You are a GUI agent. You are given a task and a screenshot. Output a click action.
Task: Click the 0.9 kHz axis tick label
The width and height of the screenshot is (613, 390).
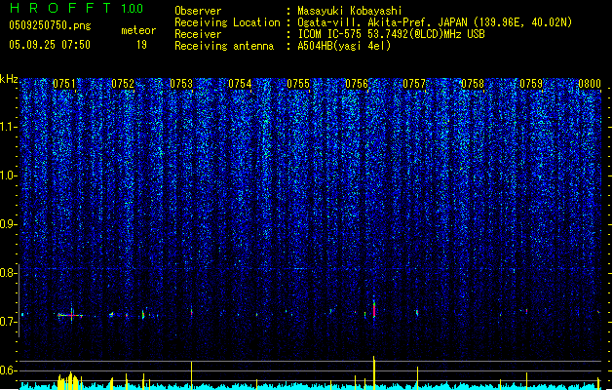[x=9, y=224]
